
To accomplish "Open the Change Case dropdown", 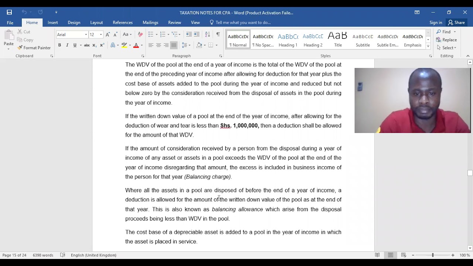I will click(x=127, y=34).
